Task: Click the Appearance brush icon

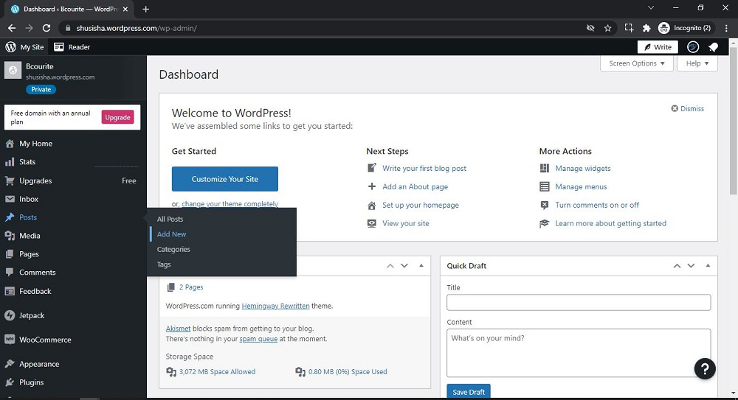Action: [x=10, y=364]
